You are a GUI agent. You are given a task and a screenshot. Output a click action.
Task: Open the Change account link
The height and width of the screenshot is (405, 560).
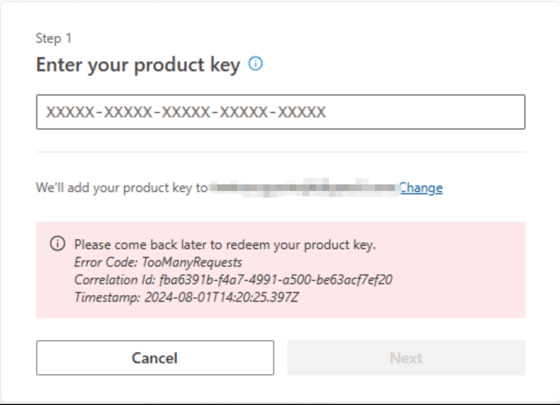point(421,188)
